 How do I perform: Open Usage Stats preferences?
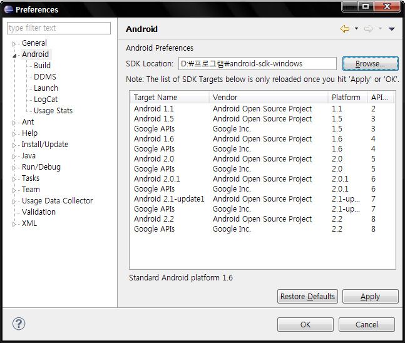coord(53,111)
